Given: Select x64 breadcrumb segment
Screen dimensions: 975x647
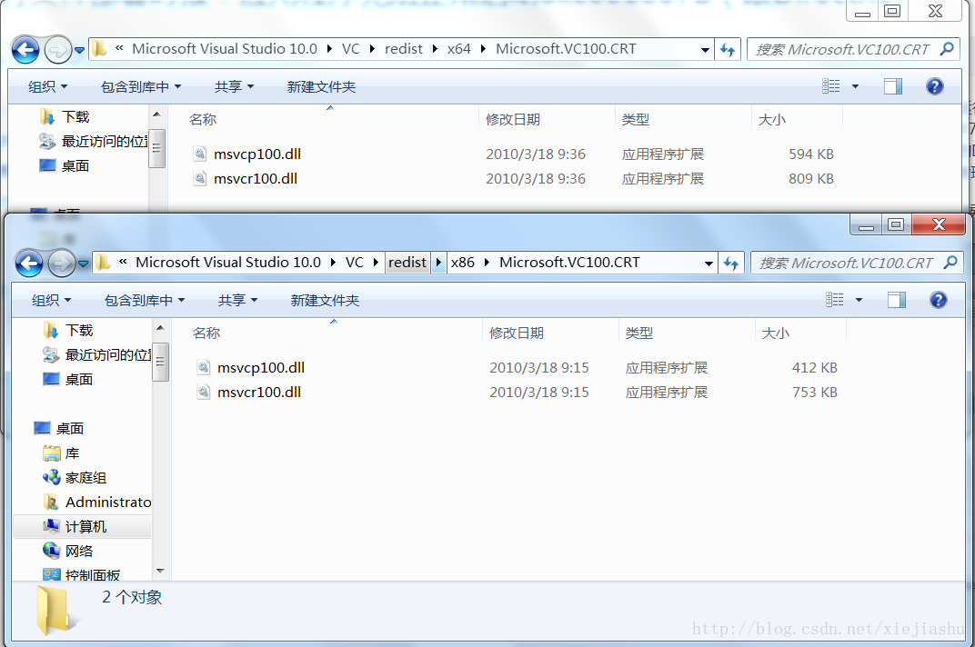Looking at the screenshot, I should 459,48.
